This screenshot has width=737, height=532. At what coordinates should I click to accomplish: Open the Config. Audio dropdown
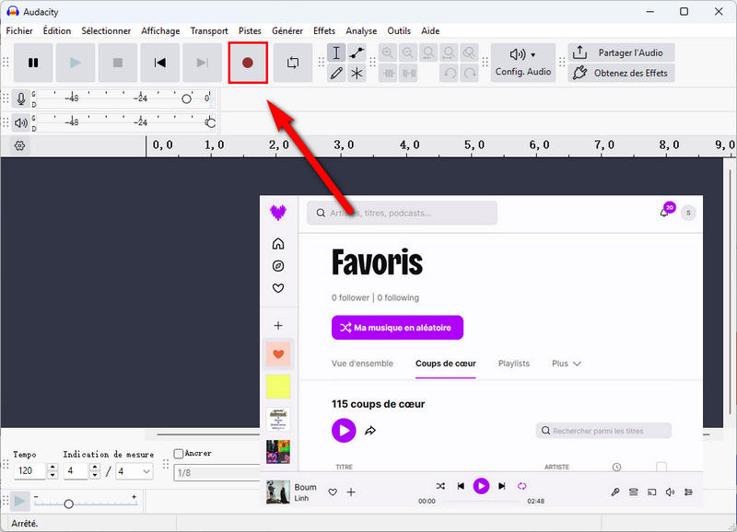click(523, 63)
